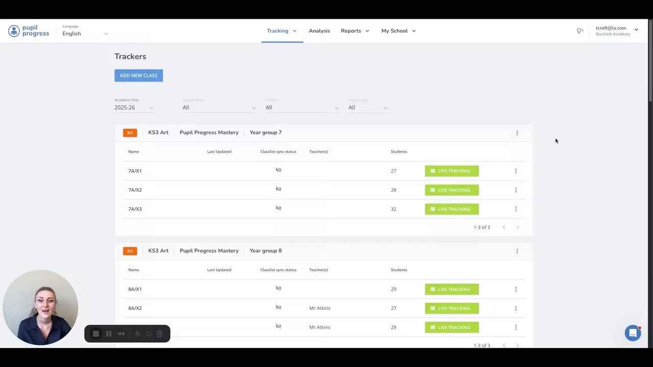
Task: Click class name 8A/X1
Action: pos(135,289)
